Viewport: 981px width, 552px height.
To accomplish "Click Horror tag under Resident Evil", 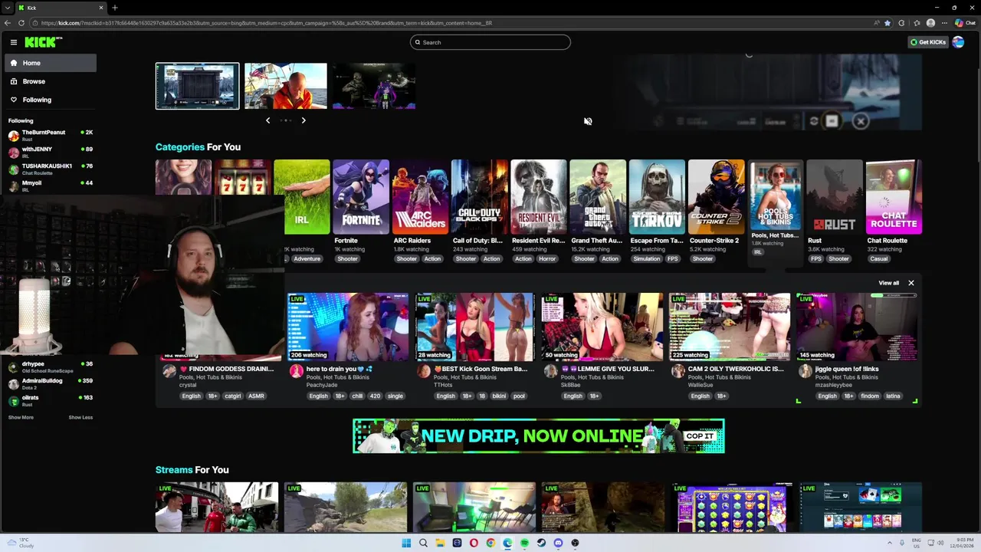I will 547,258.
